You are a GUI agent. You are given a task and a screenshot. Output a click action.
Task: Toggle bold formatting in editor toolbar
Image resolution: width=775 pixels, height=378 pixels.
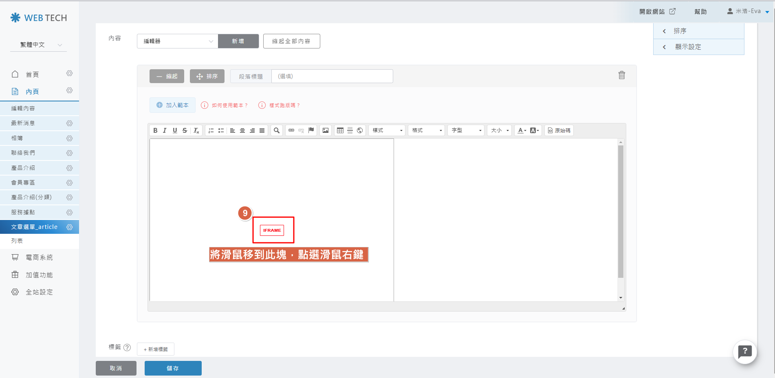click(x=155, y=130)
